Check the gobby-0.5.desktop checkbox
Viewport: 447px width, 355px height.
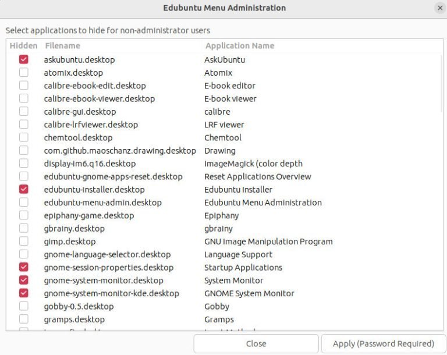coord(24,306)
